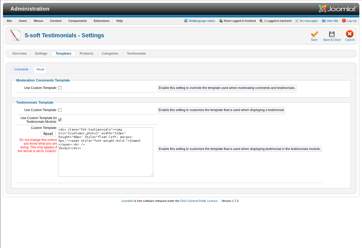362x248 pixels.
Task: Go to the Settings submenu
Action: pos(41,54)
